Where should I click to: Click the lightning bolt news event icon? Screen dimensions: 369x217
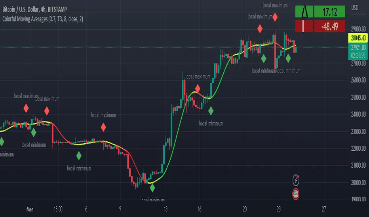[x=296, y=181]
